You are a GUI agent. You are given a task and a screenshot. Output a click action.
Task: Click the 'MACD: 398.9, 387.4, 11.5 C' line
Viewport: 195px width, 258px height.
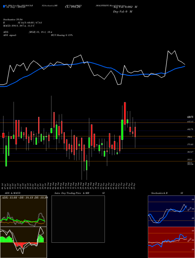[19, 26]
